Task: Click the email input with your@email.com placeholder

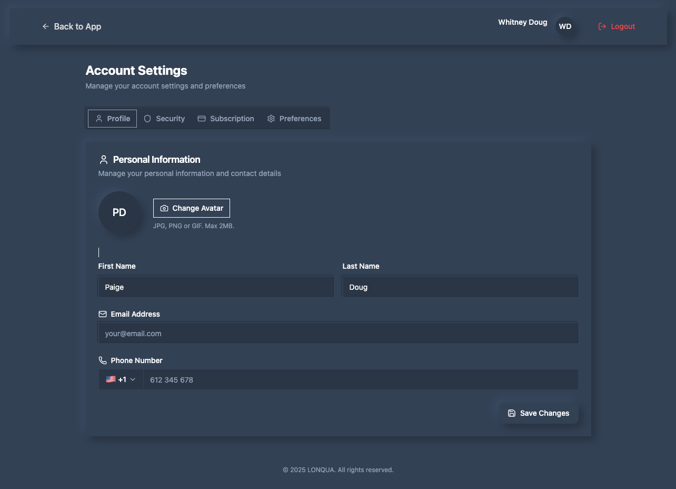Action: (338, 332)
